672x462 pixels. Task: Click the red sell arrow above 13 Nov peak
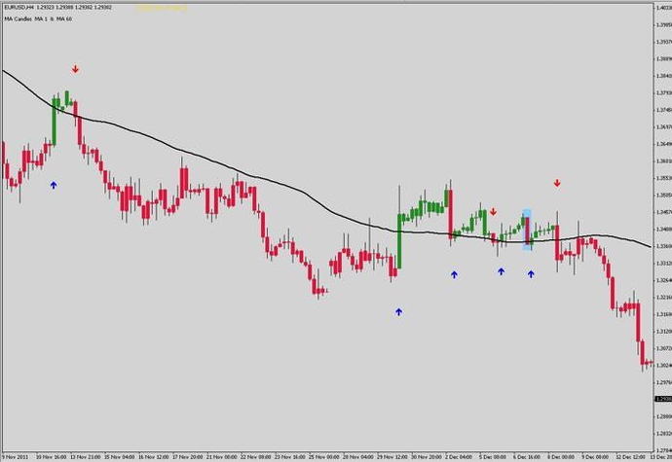click(x=75, y=69)
